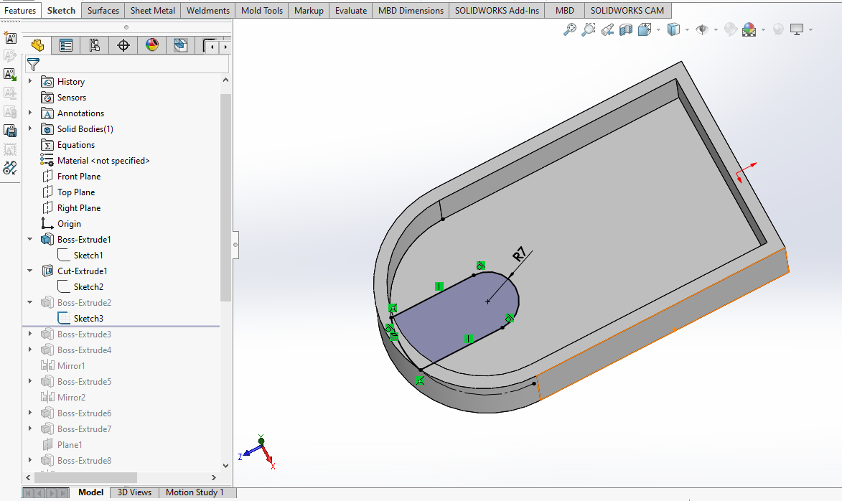This screenshot has height=501, width=842.
Task: Select the Front Plane tree item
Action: coord(79,177)
